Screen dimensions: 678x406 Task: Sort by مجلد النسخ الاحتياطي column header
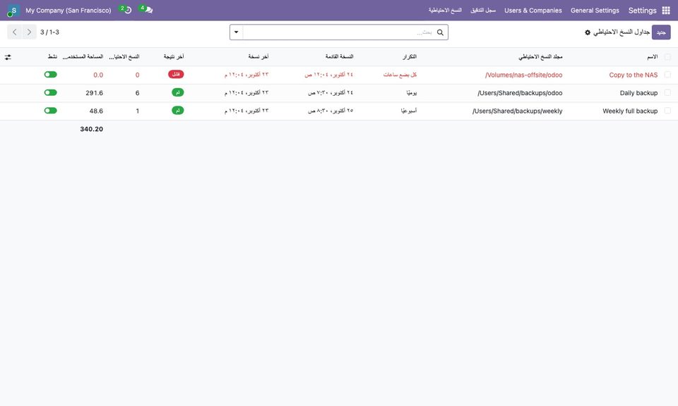click(540, 56)
